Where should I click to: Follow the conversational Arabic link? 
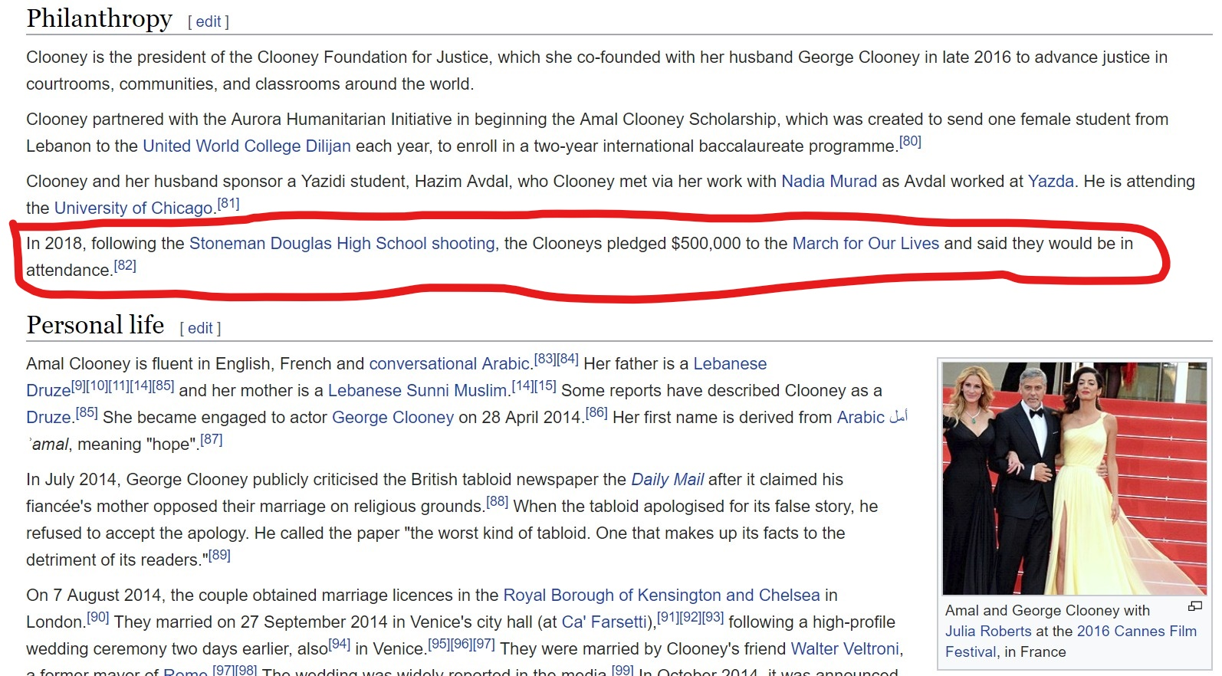tap(449, 363)
